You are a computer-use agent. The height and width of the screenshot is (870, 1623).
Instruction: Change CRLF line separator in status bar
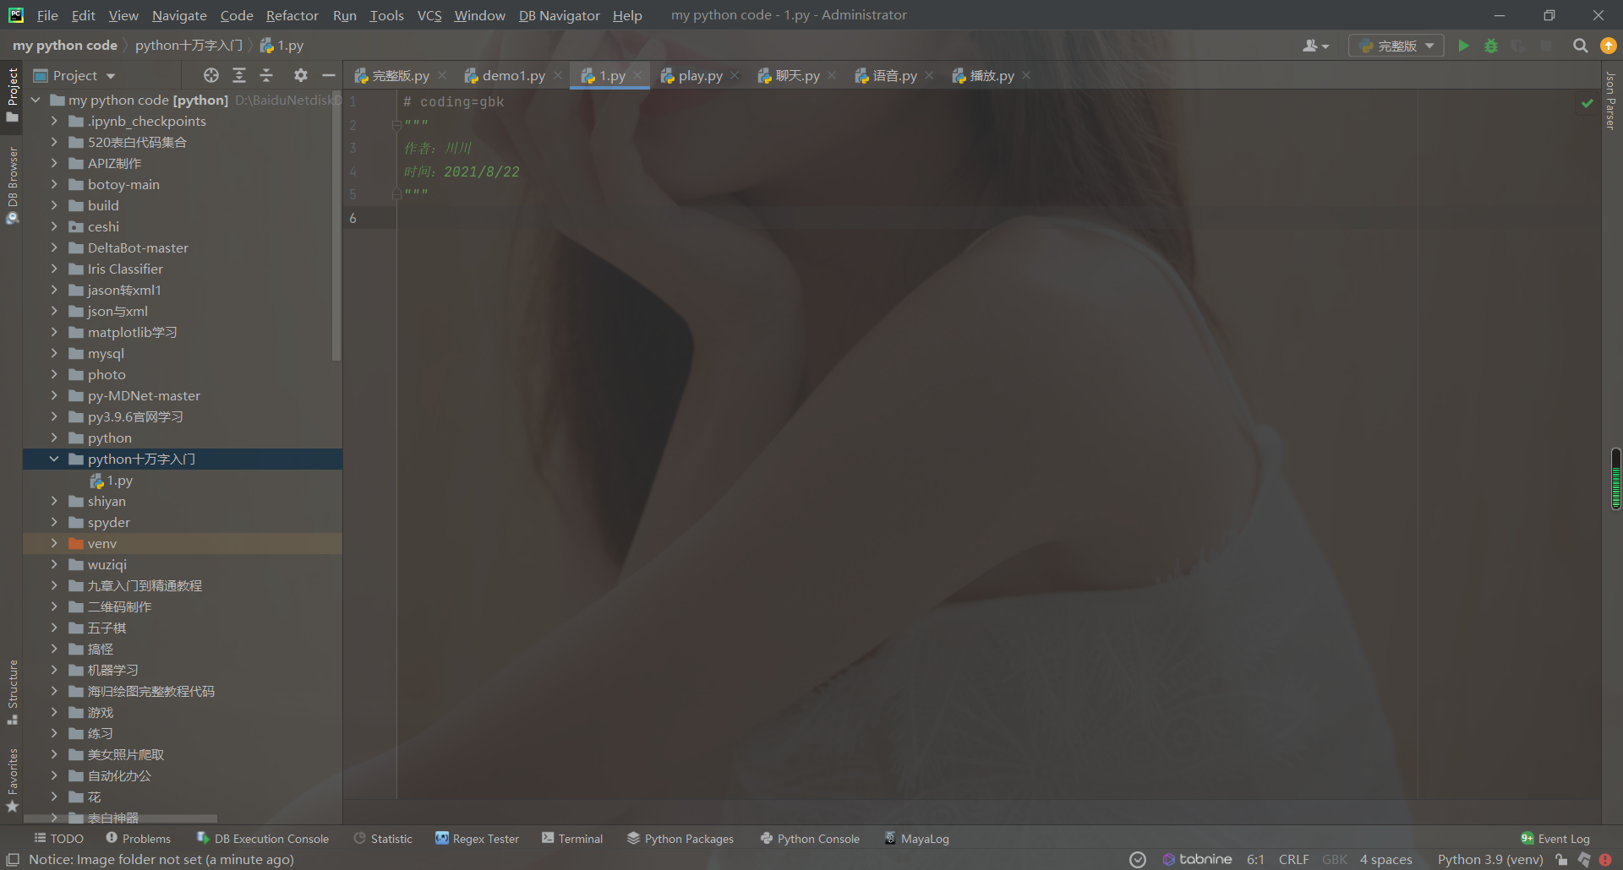click(1293, 859)
